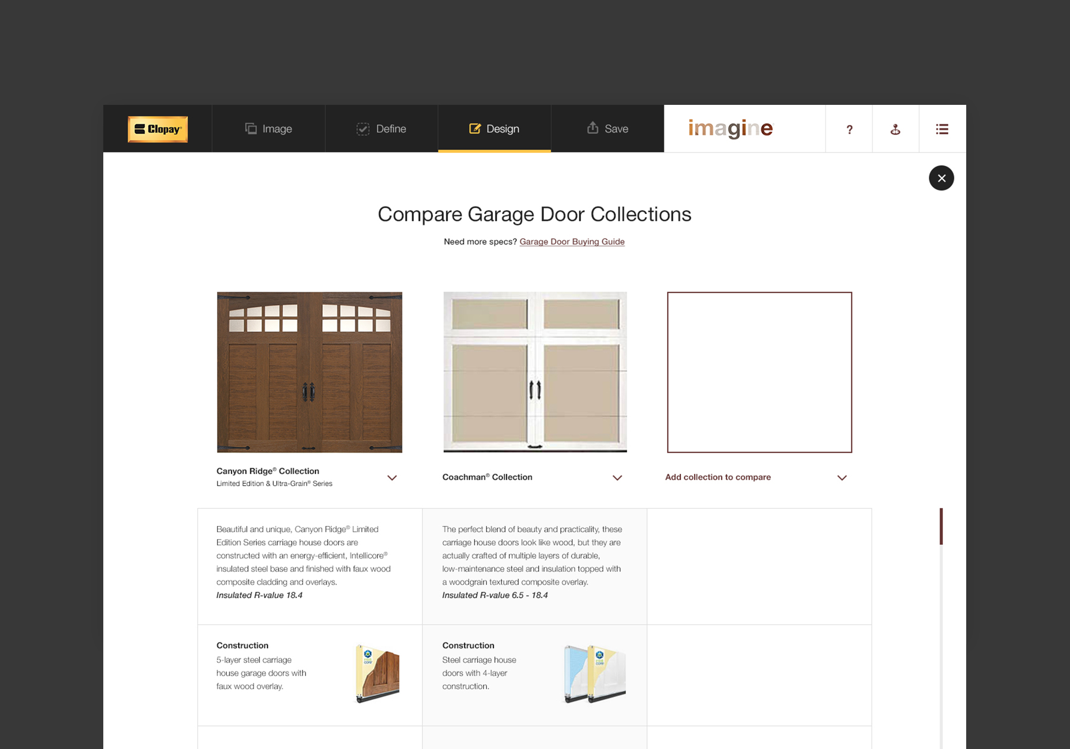Viewport: 1070px width, 749px height.
Task: Click the empty collection placeholder box
Action: point(759,372)
